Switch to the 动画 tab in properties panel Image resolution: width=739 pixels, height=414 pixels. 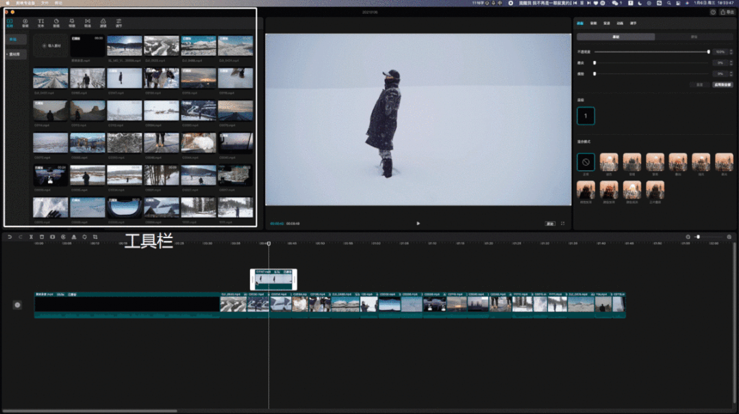pos(620,23)
